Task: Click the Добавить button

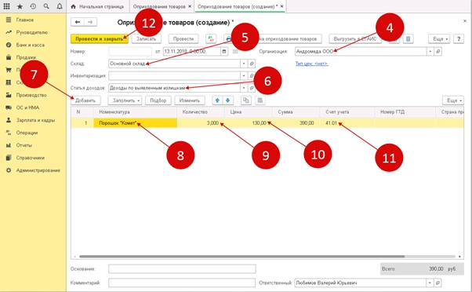Action: [x=85, y=100]
